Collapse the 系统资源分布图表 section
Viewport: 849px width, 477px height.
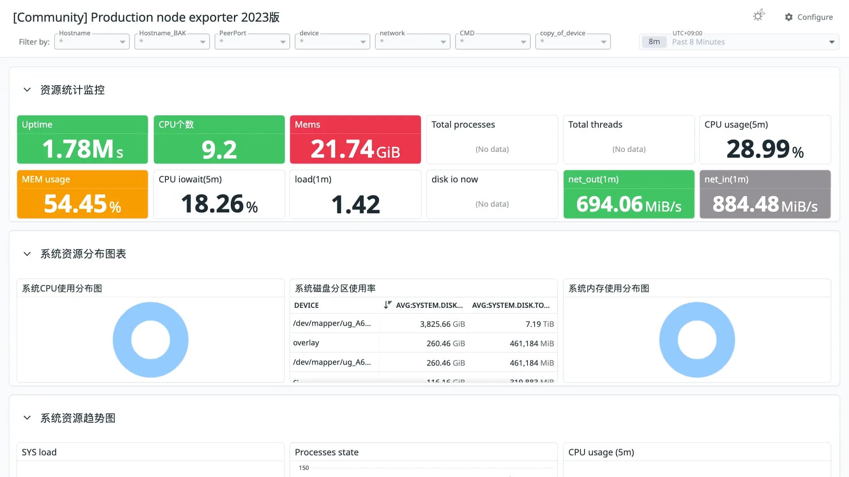click(27, 254)
